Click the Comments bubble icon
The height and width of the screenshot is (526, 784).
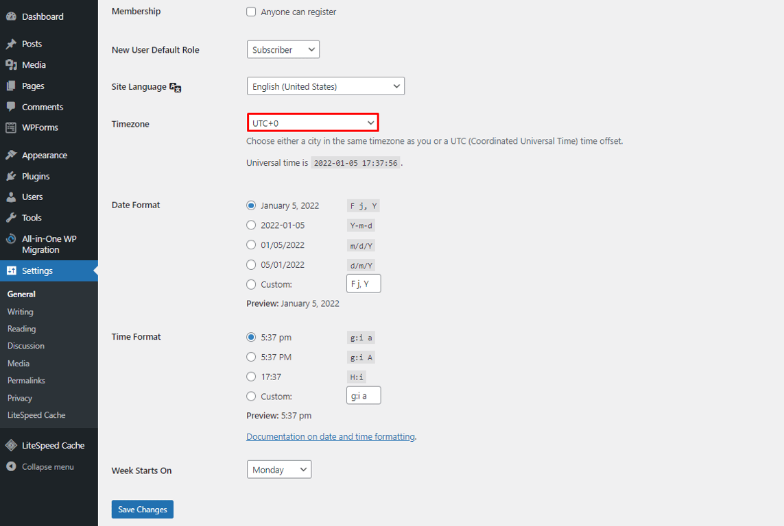[12, 106]
